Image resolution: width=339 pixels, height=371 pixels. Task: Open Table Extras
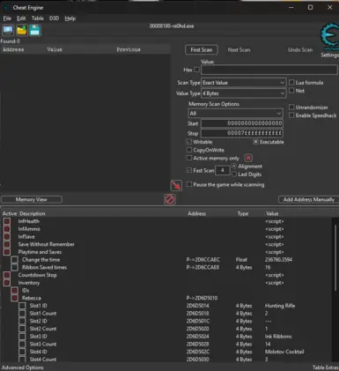(325, 367)
